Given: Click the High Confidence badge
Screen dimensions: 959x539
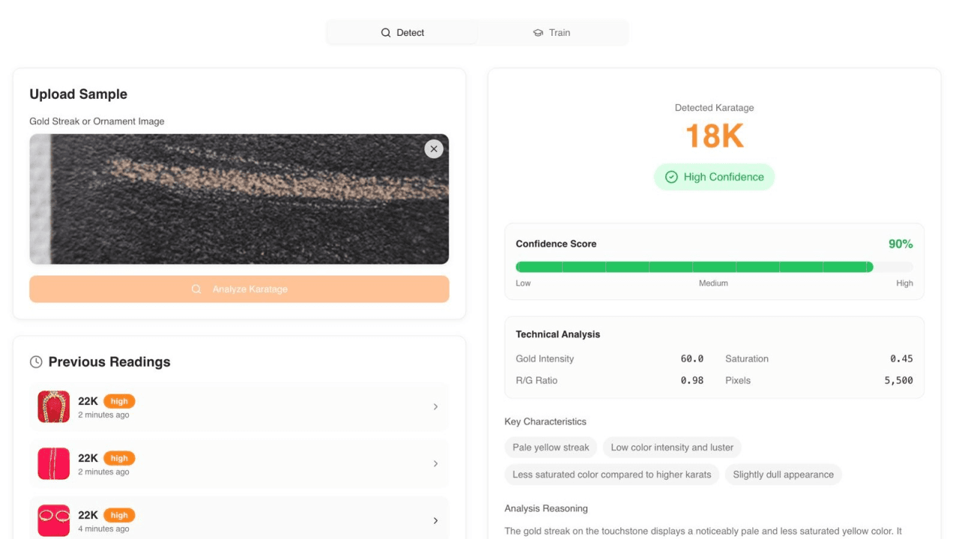Looking at the screenshot, I should point(714,177).
